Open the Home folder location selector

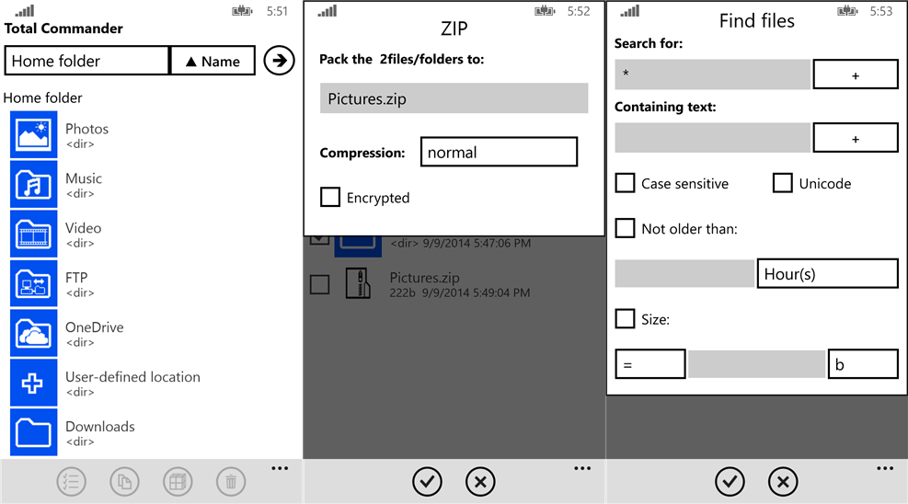click(86, 60)
